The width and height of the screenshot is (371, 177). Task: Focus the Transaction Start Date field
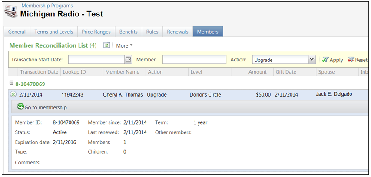[96, 60]
